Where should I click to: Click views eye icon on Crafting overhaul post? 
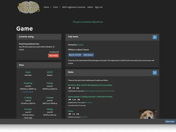(x=75, y=100)
